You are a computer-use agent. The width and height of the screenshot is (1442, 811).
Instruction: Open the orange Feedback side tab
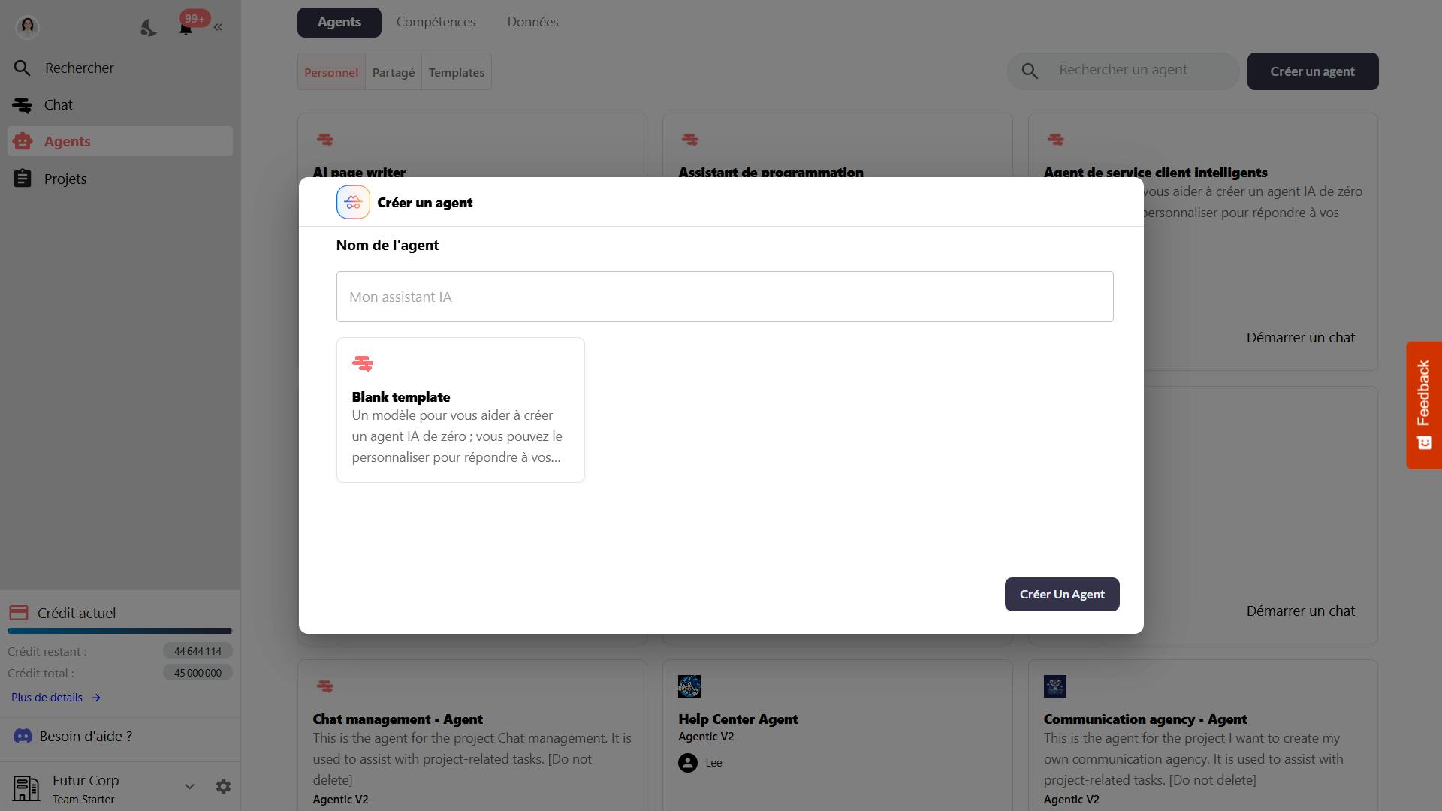click(x=1423, y=405)
